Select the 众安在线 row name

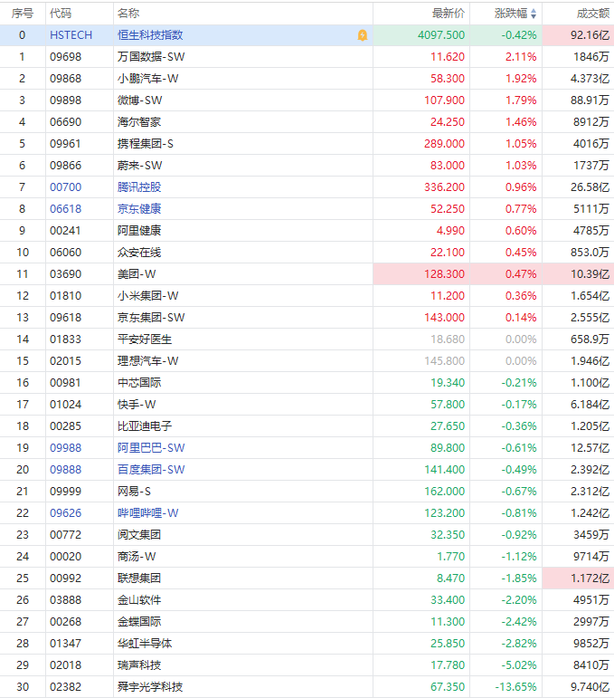(139, 253)
